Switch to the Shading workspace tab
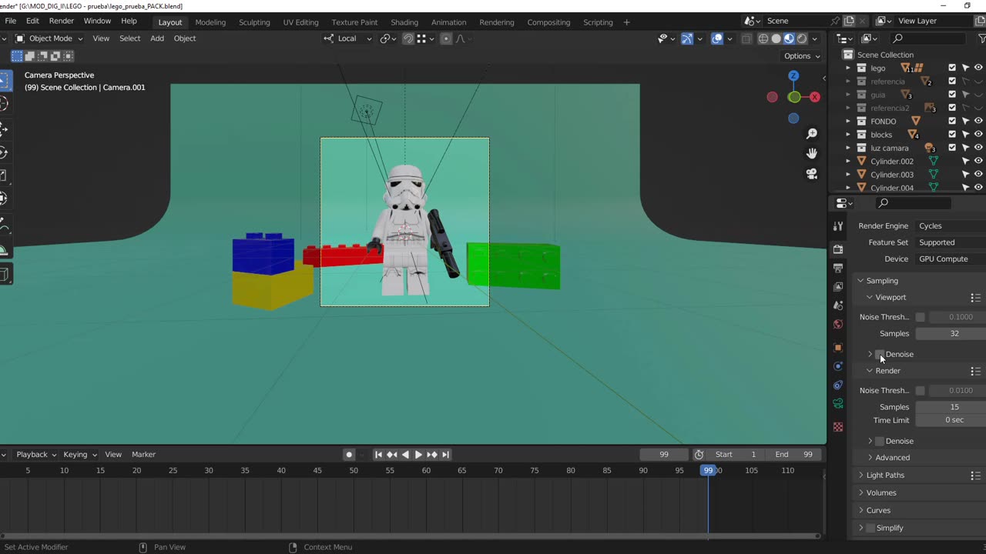This screenshot has width=986, height=554. (404, 22)
